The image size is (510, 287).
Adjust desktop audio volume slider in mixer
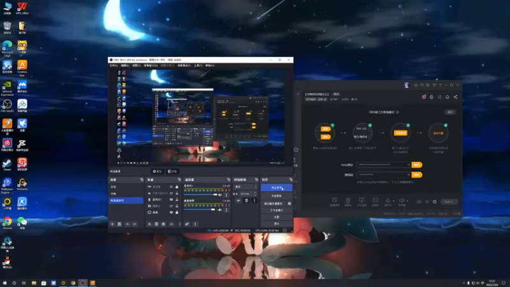coord(200,210)
